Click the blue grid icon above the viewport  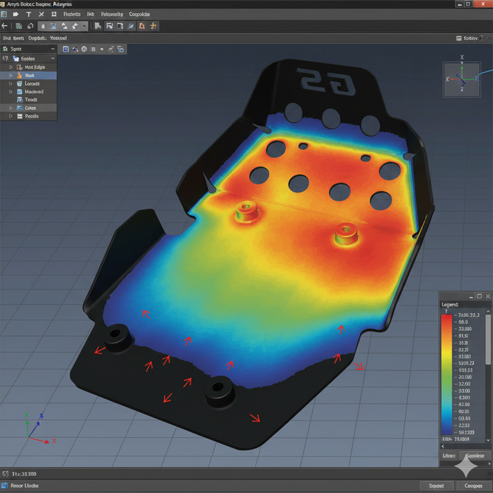click(65, 49)
